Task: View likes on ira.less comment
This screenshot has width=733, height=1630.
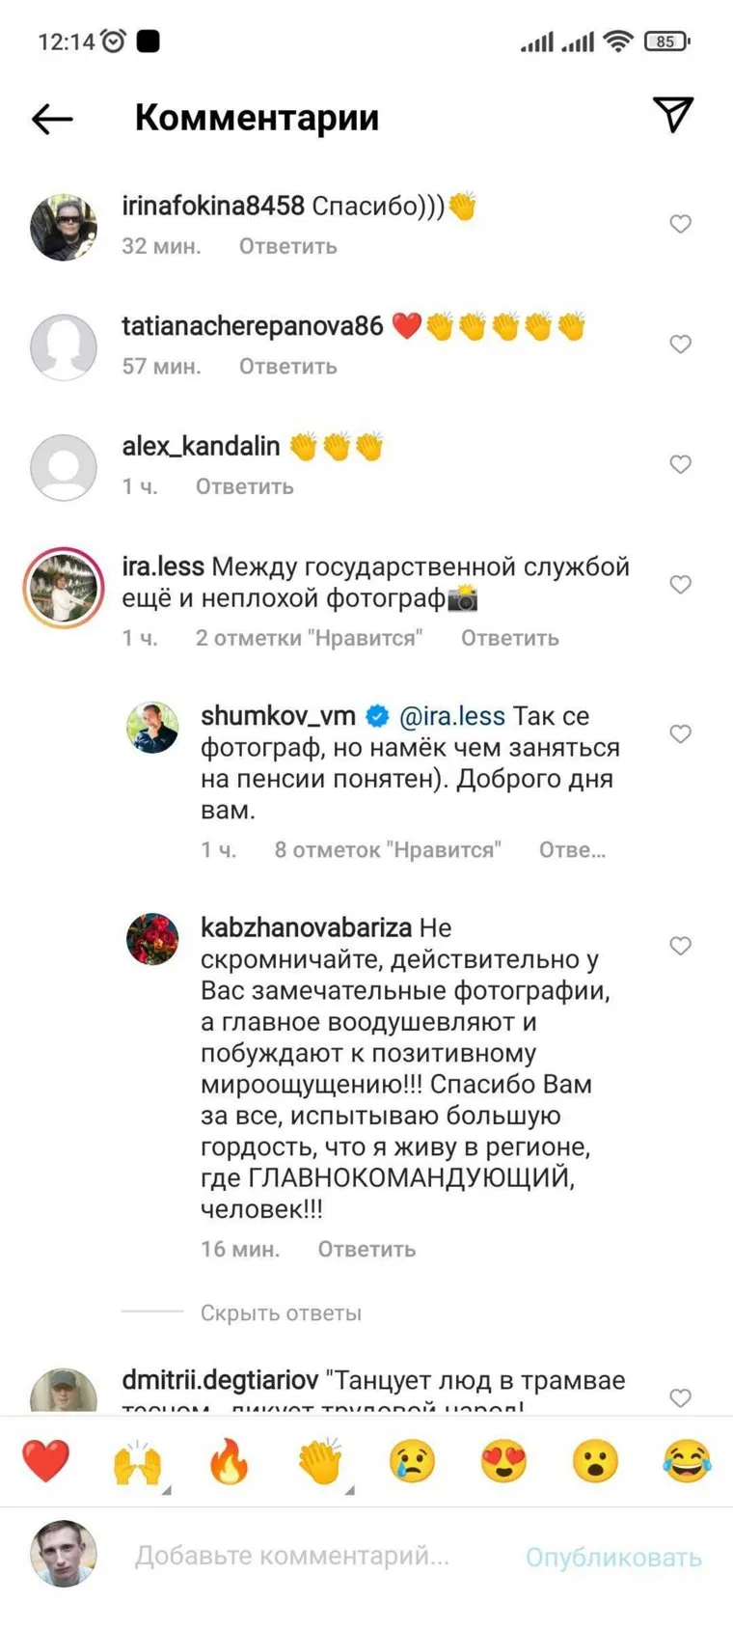Action: click(x=309, y=639)
